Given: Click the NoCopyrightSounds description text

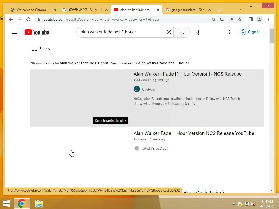Looking at the screenshot, I should click(x=187, y=101).
